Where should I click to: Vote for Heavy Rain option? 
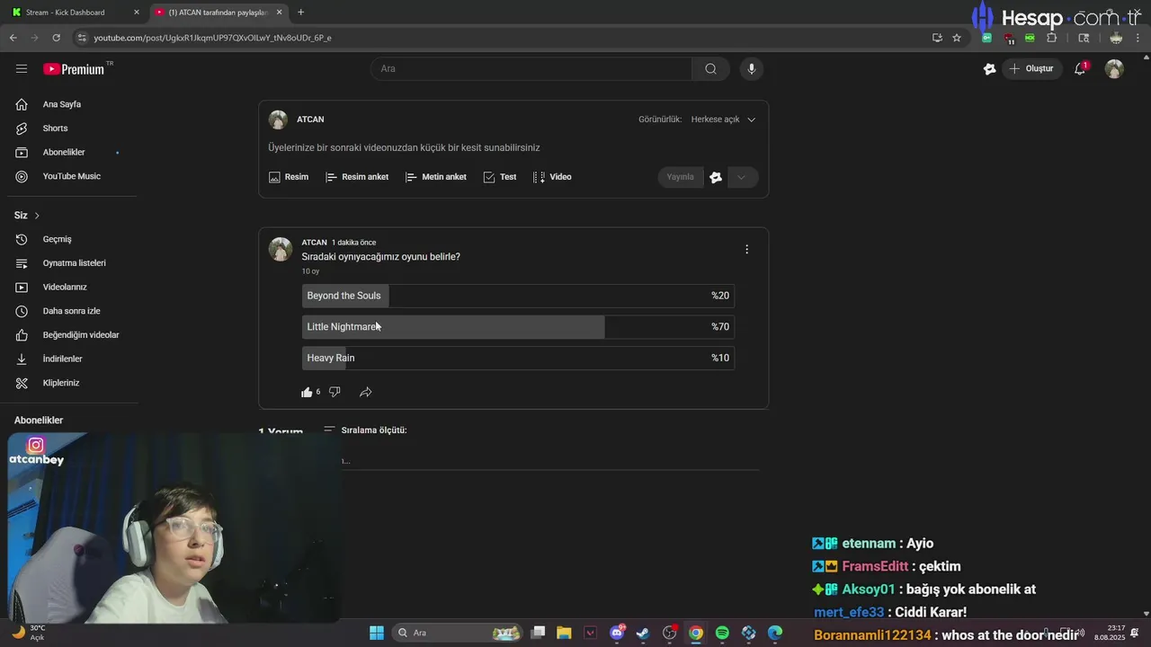click(x=518, y=358)
